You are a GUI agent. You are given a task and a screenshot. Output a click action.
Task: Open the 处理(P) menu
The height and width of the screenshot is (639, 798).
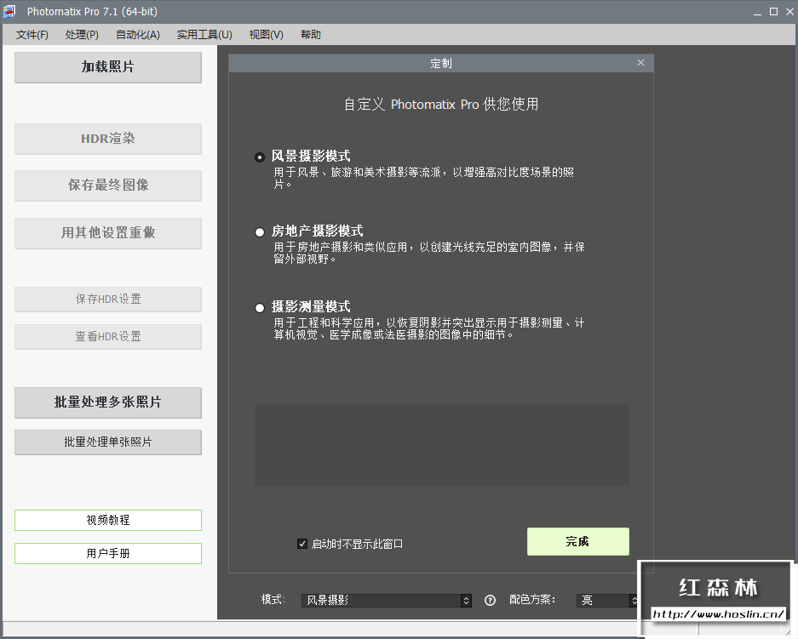tap(82, 35)
